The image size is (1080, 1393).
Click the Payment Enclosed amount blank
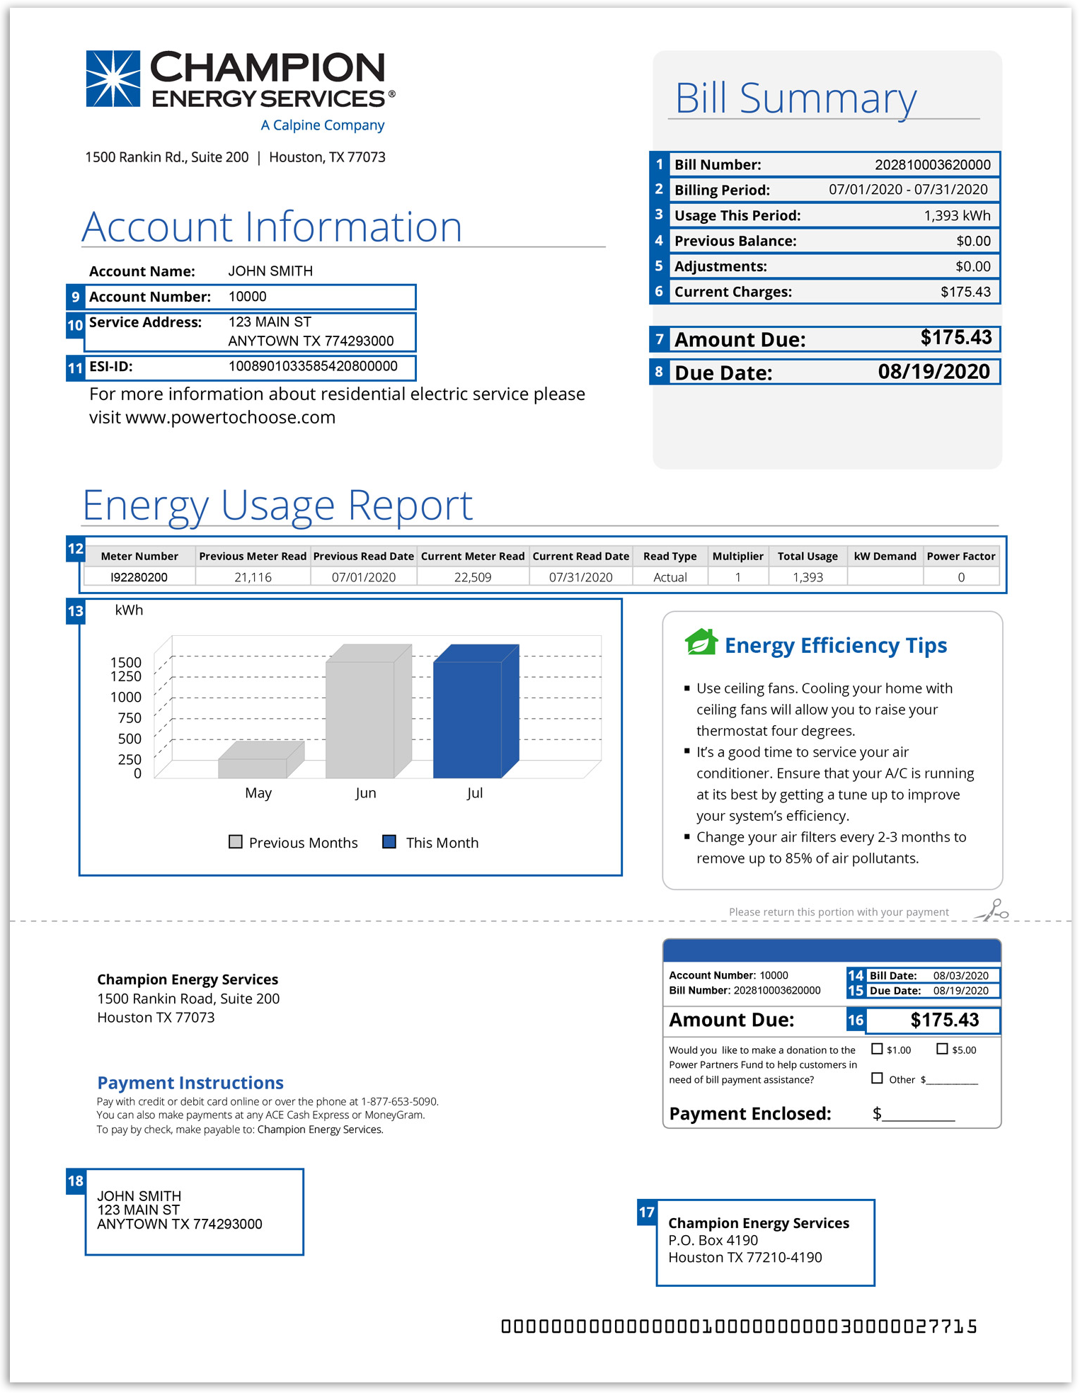coord(919,1115)
